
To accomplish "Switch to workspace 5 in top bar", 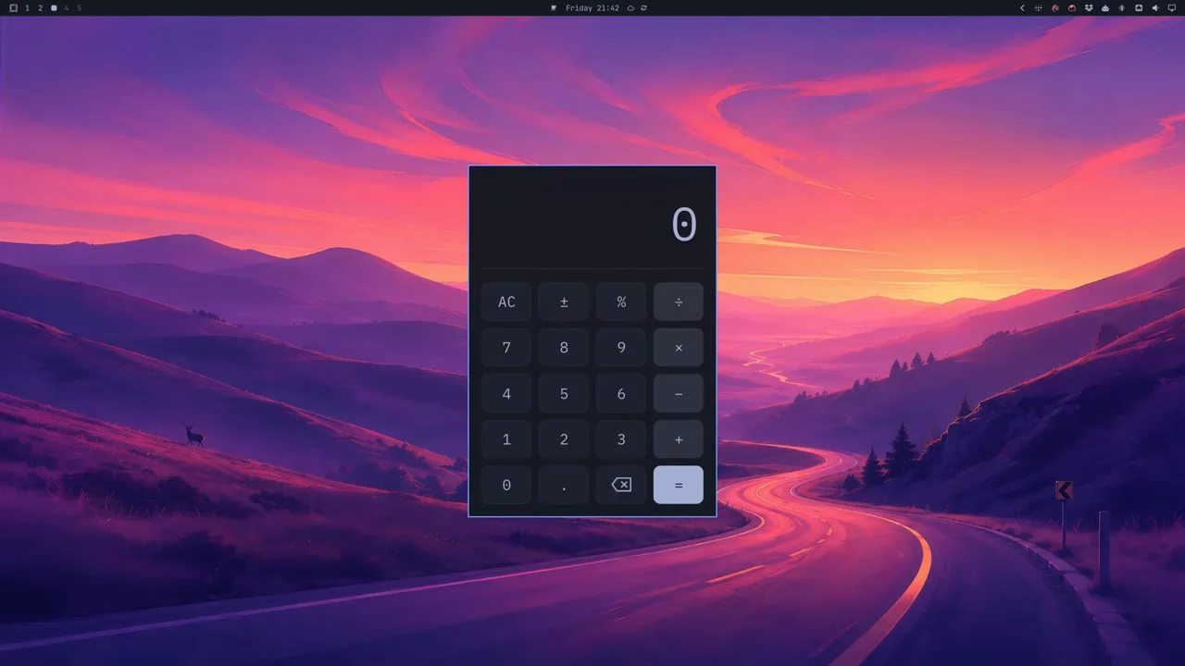I will (x=79, y=7).
